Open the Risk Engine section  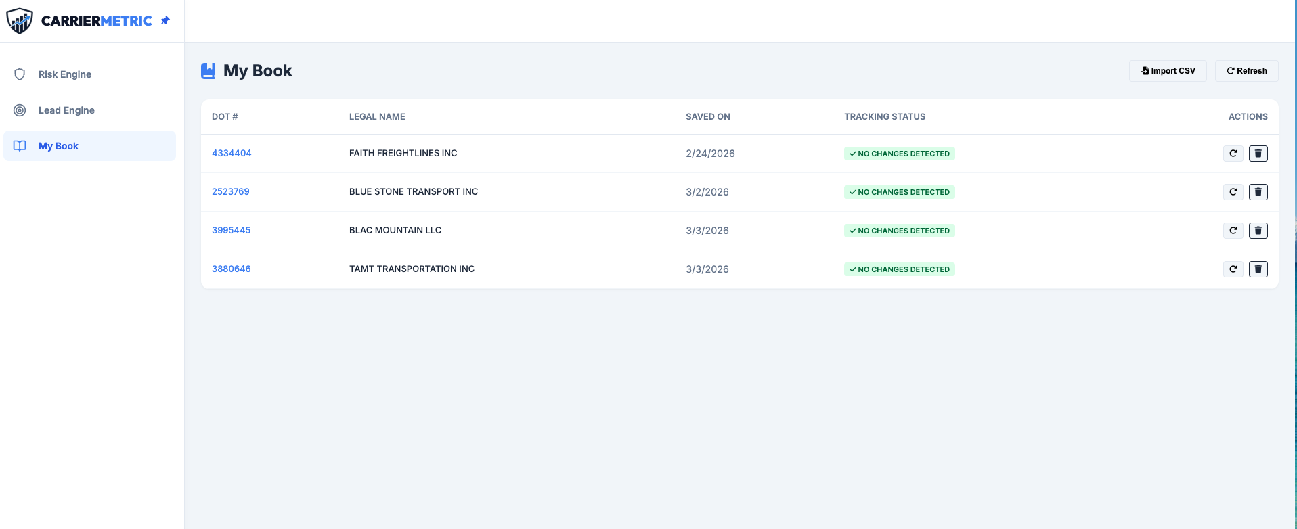(x=89, y=74)
